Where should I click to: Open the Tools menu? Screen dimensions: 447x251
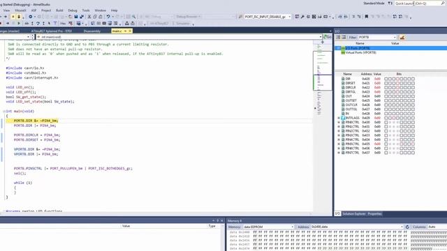click(x=86, y=10)
